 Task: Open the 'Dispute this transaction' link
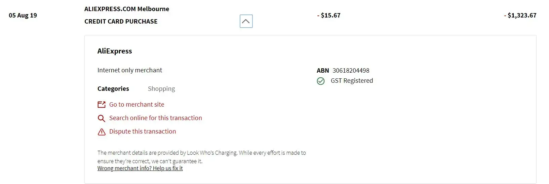142,132
